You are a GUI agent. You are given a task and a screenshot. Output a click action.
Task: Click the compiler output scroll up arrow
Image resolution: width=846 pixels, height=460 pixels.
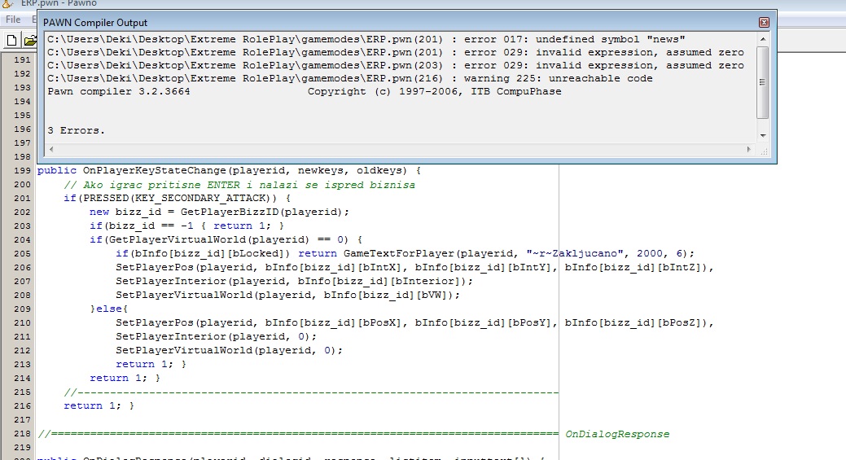point(762,39)
